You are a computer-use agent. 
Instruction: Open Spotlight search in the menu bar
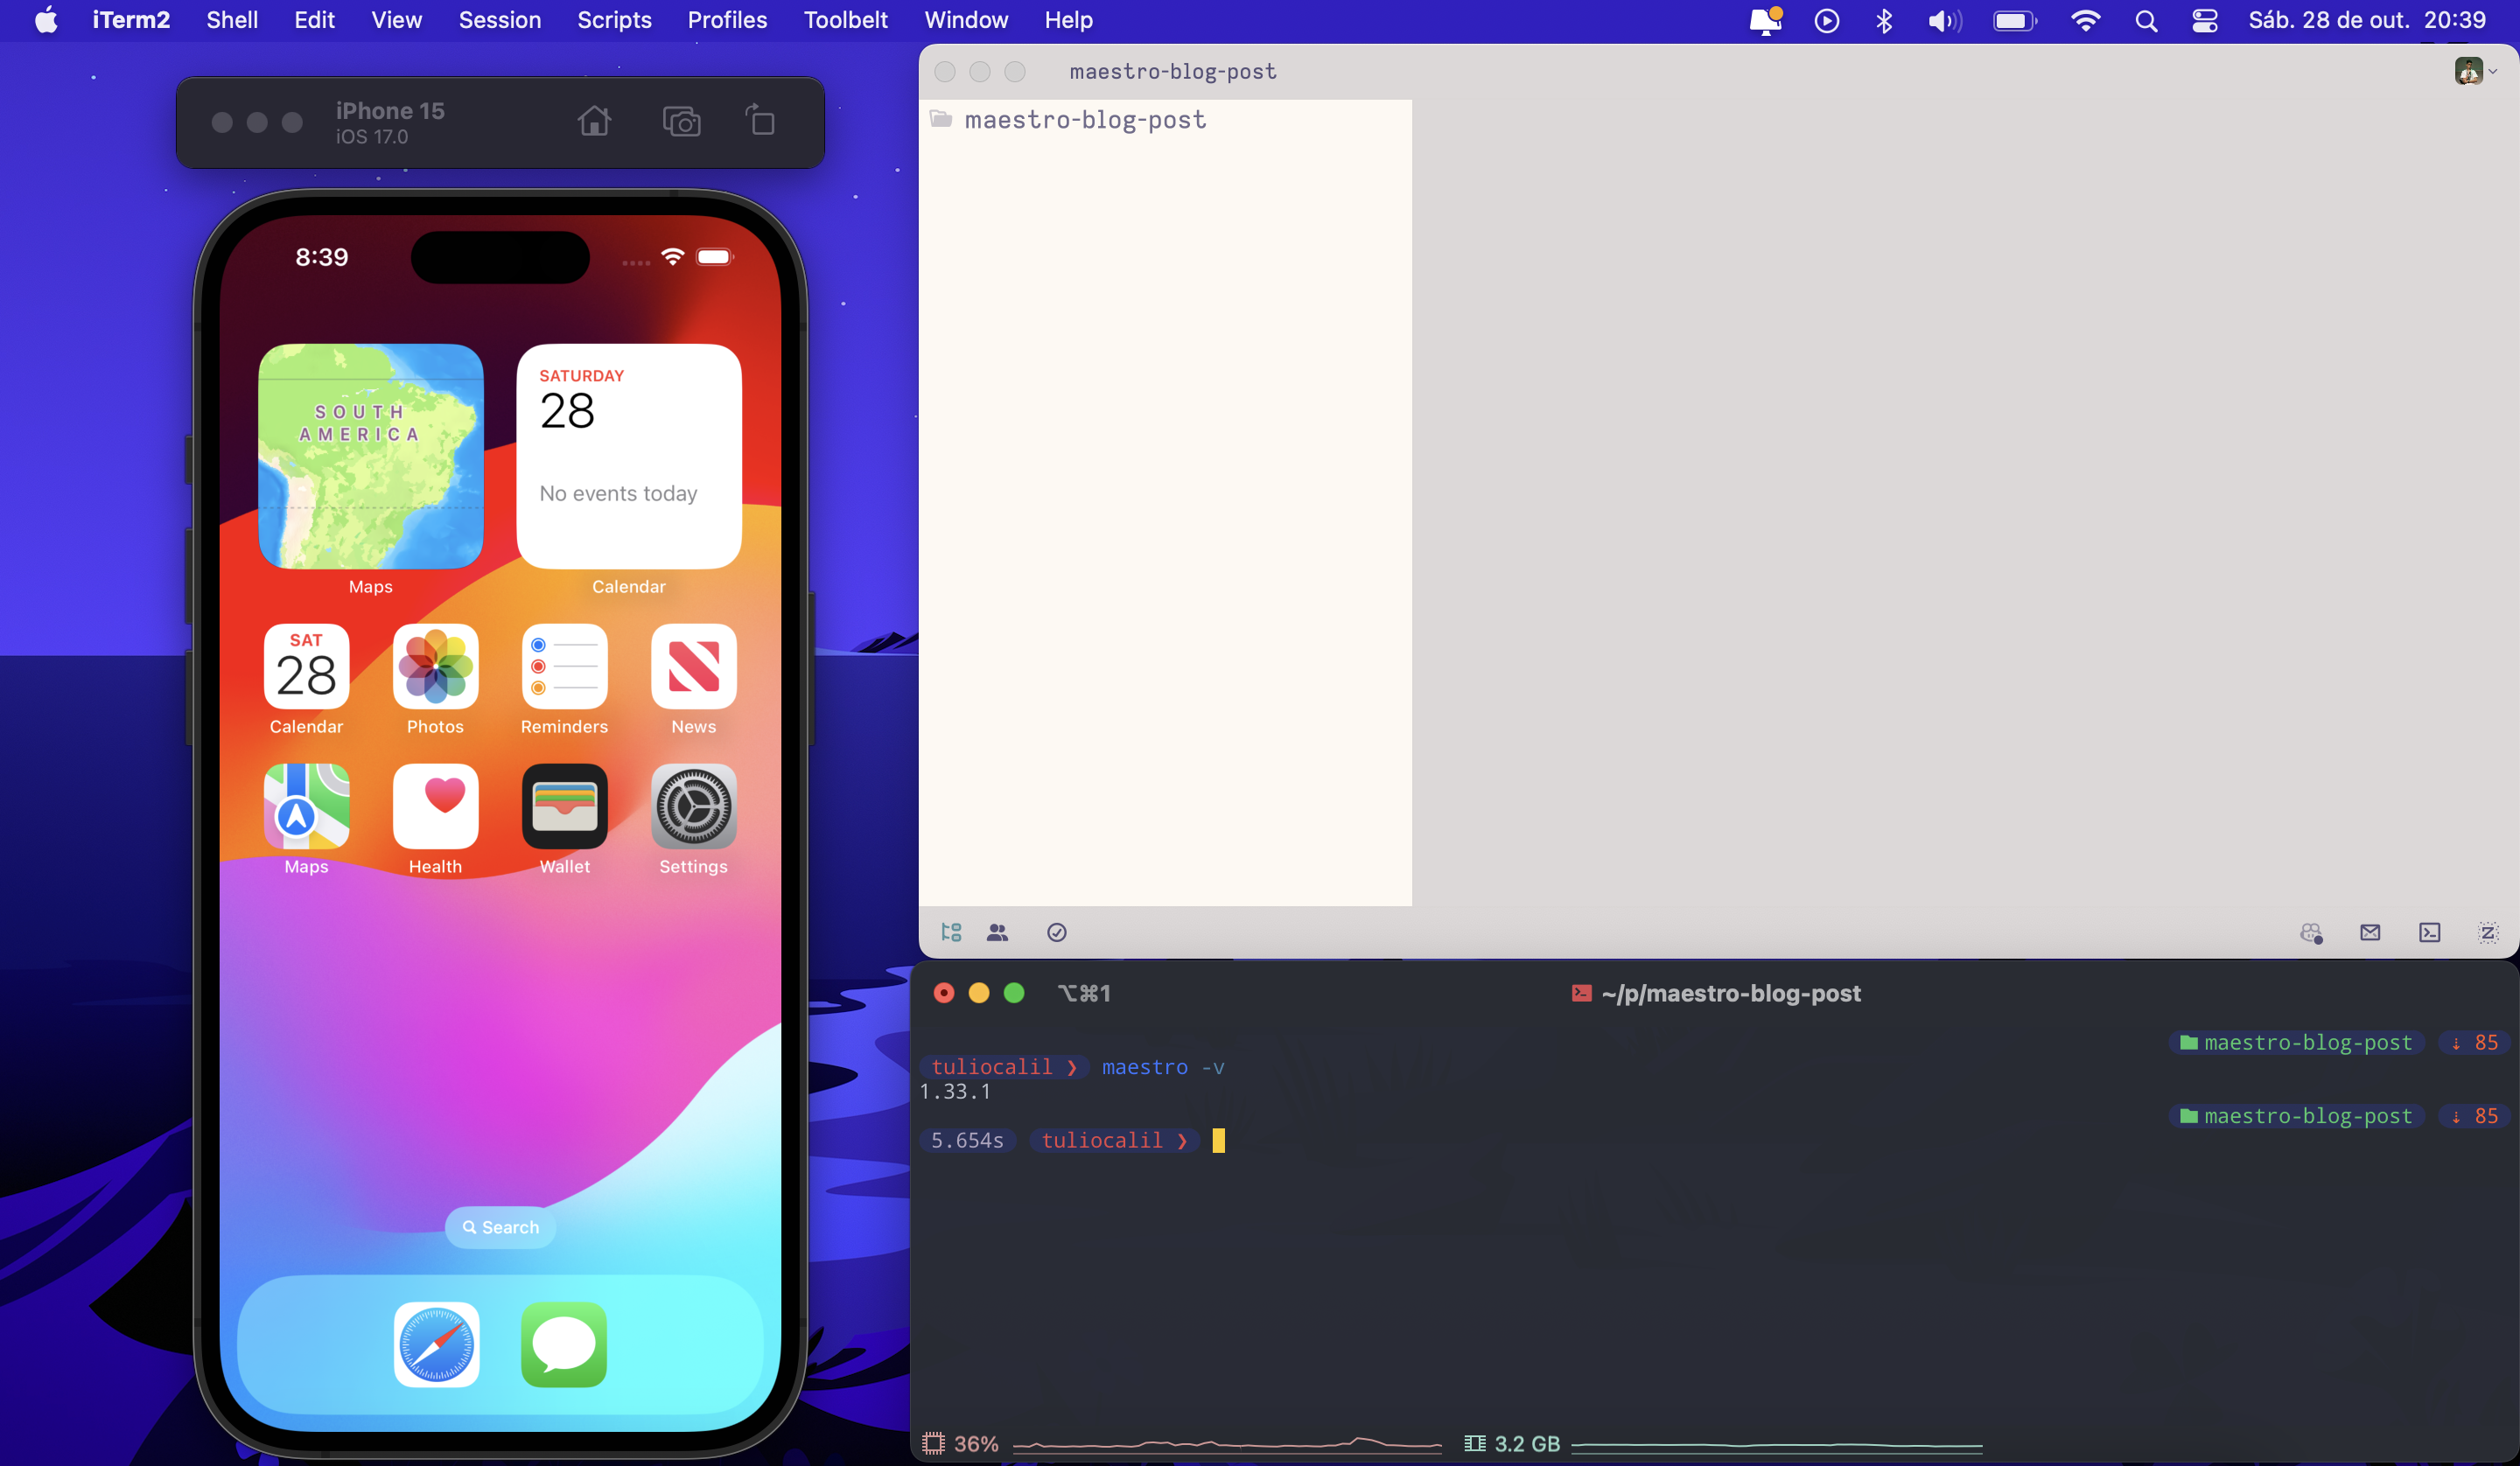(2146, 21)
